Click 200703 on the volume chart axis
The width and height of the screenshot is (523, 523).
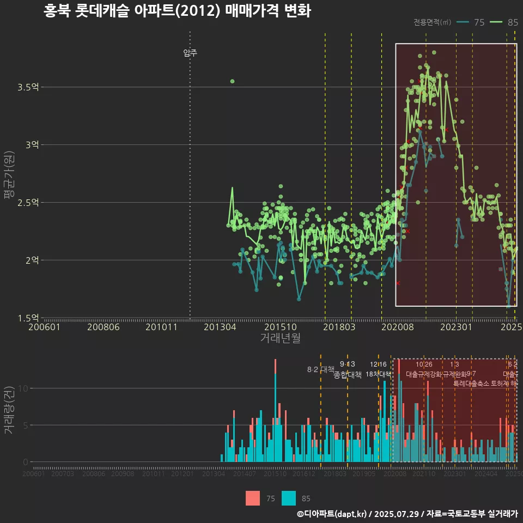click(x=62, y=473)
